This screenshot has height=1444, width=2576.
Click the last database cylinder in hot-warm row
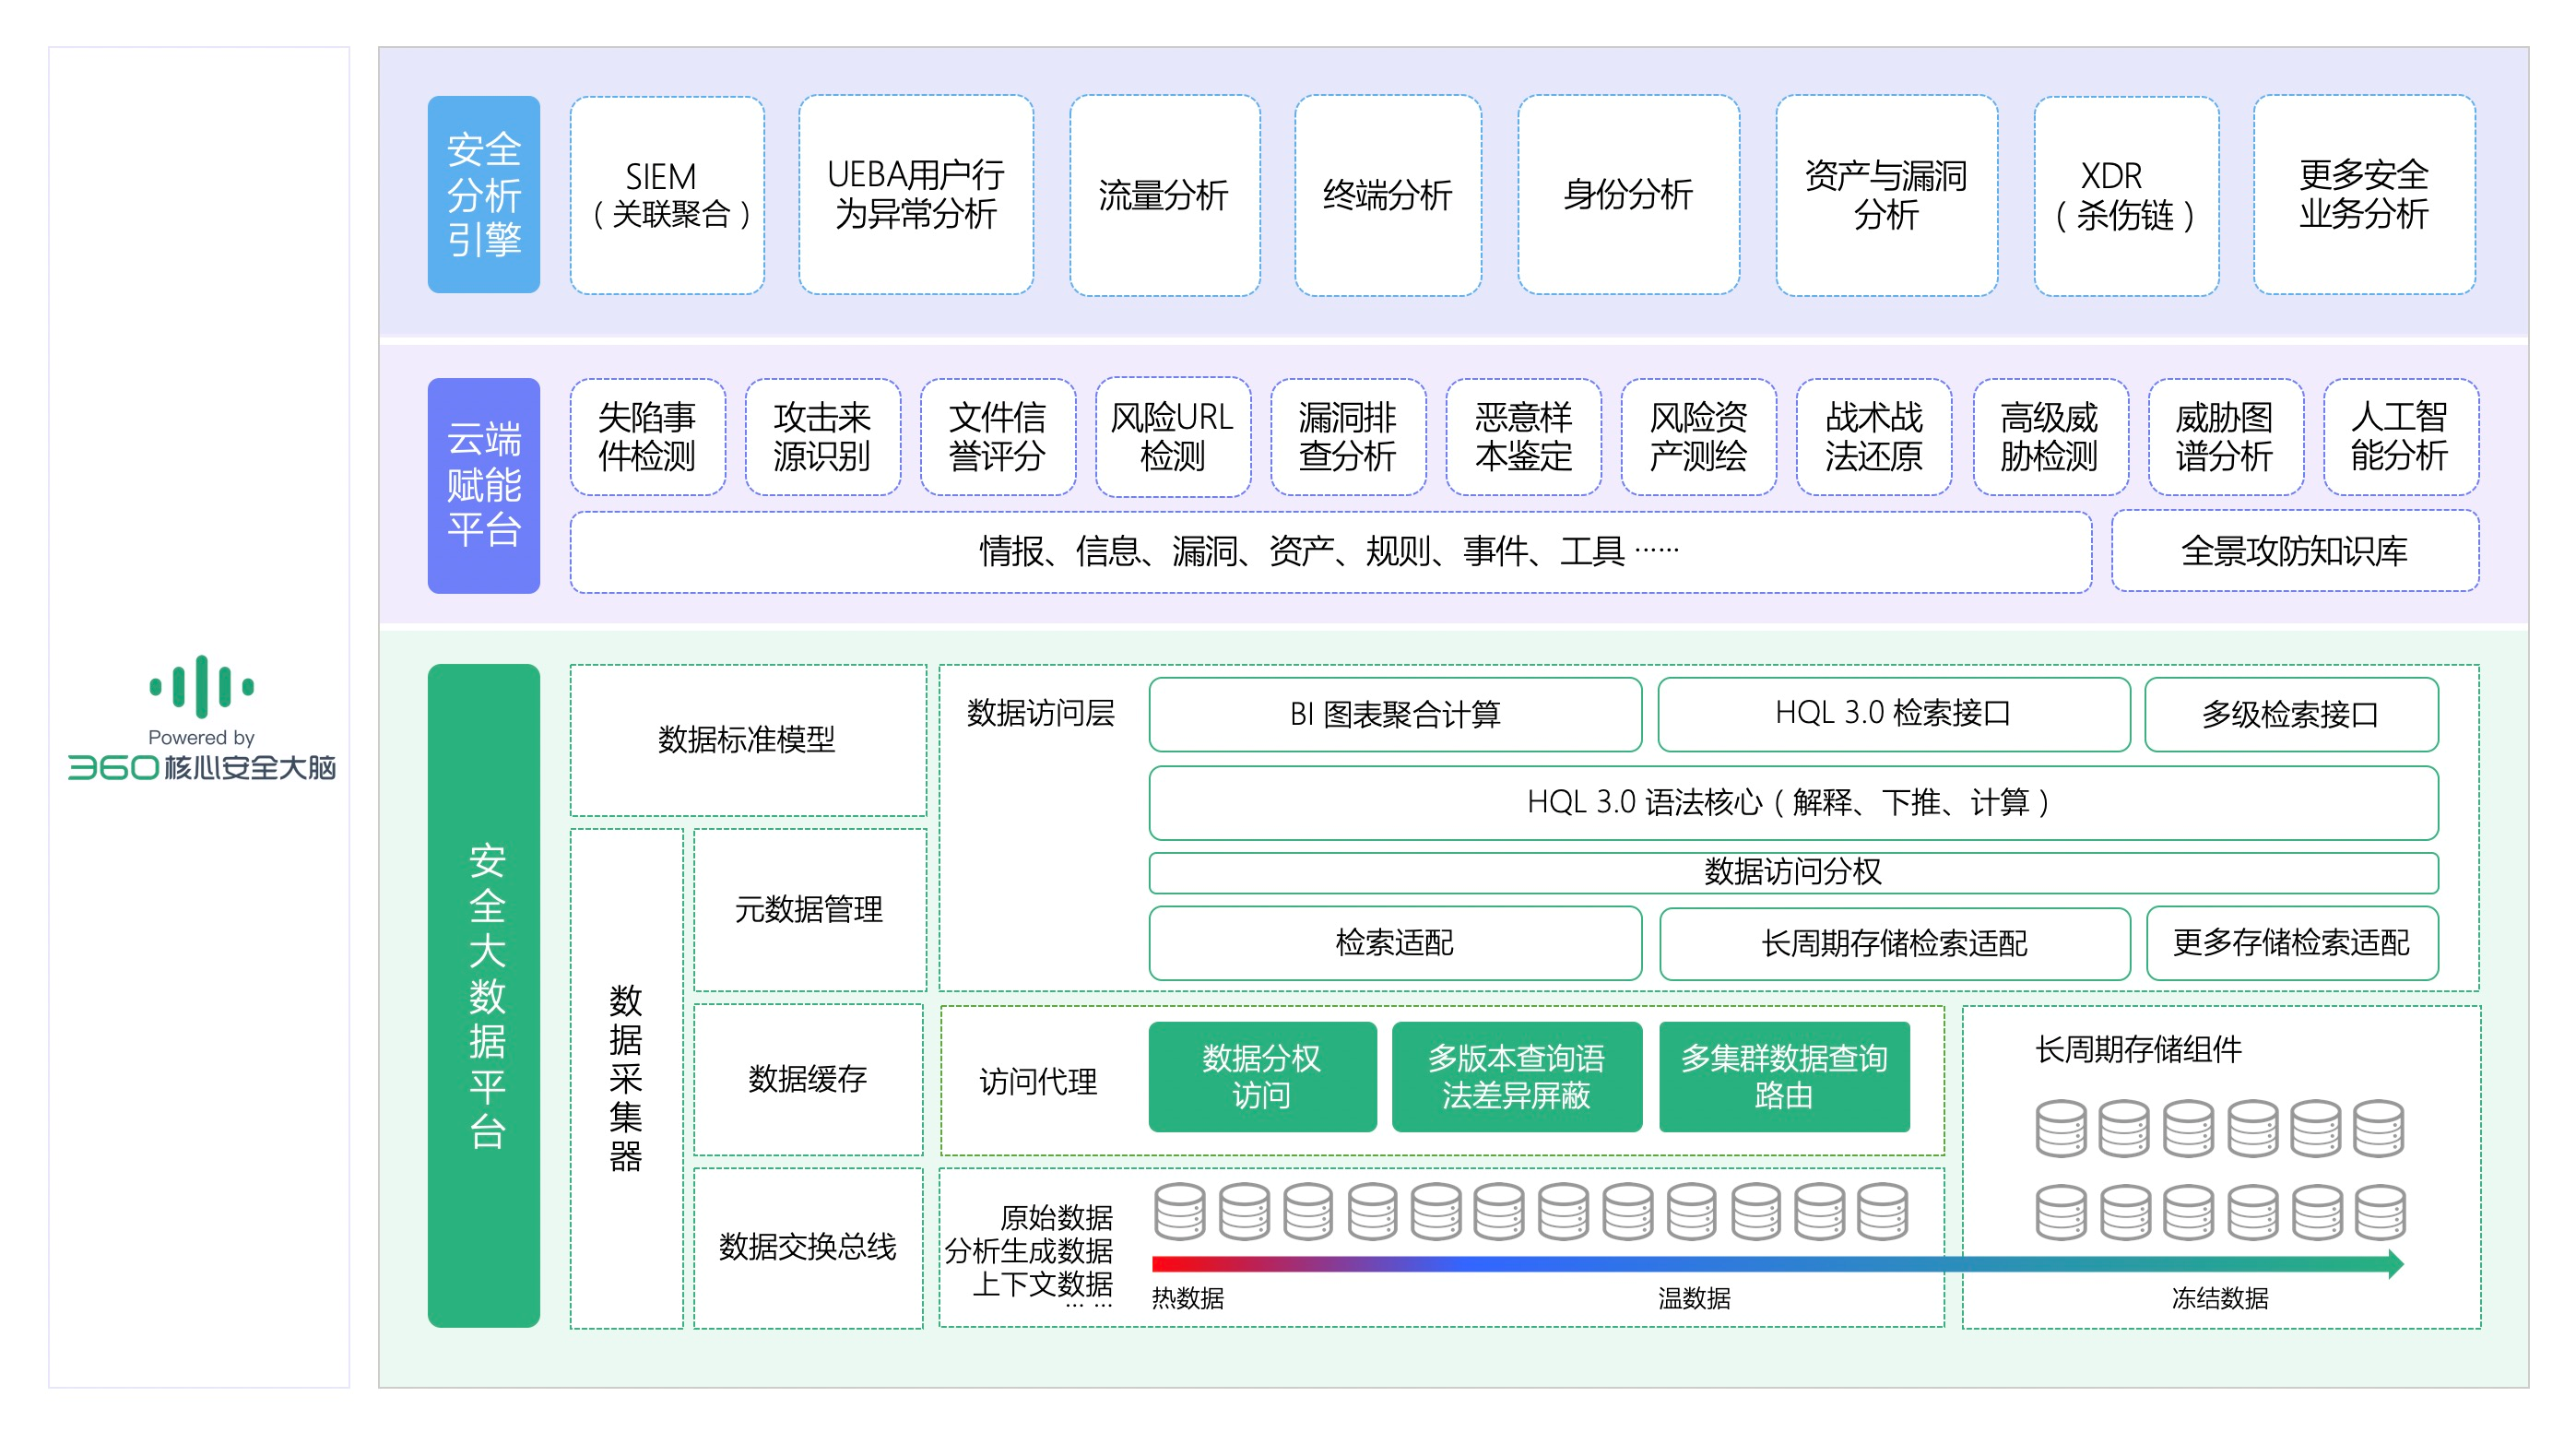coord(1882,1211)
